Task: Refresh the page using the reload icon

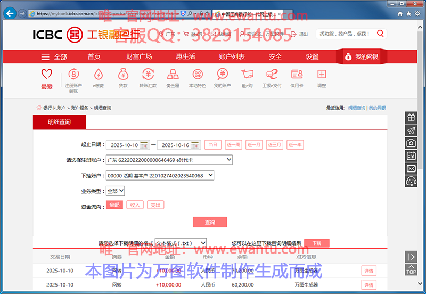Action: [x=207, y=13]
